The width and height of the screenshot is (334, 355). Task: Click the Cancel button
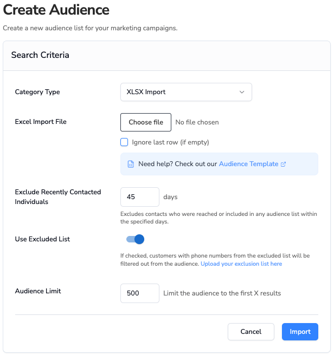pos(251,332)
